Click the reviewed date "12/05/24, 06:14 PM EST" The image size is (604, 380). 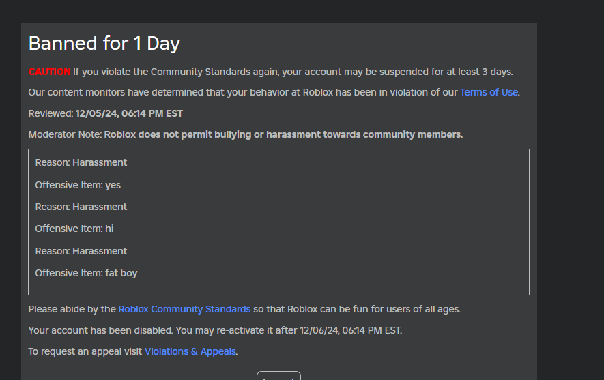coord(129,113)
